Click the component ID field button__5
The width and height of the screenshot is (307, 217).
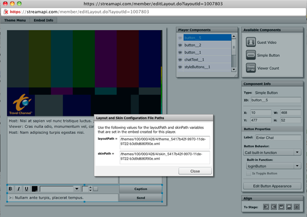pyautogui.click(x=276, y=100)
